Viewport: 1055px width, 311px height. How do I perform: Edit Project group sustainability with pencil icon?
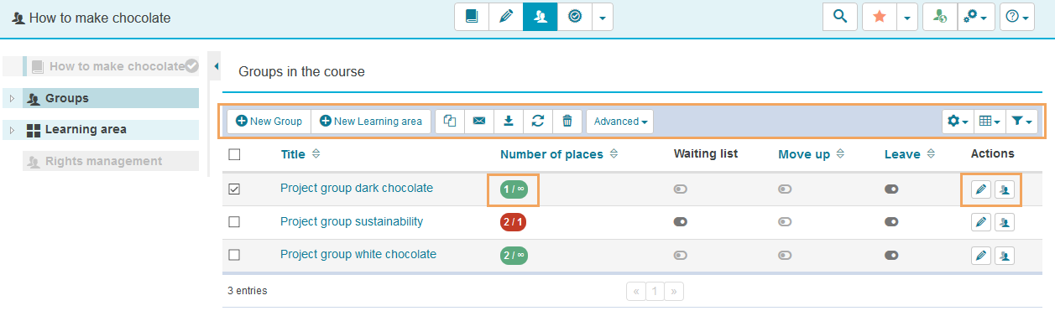coord(980,222)
